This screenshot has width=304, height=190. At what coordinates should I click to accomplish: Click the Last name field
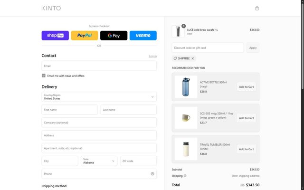129,110
